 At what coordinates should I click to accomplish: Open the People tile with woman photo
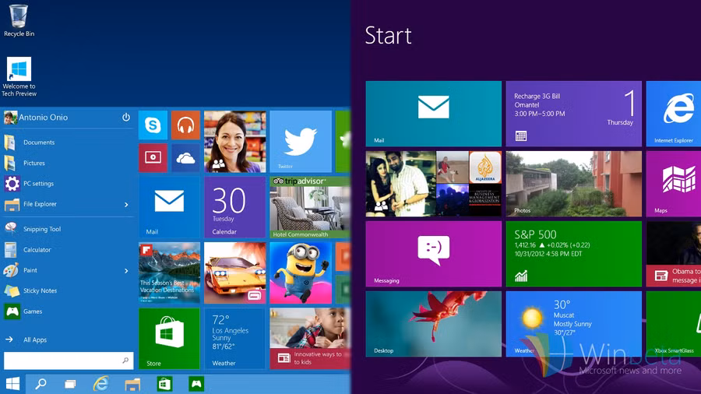(234, 142)
